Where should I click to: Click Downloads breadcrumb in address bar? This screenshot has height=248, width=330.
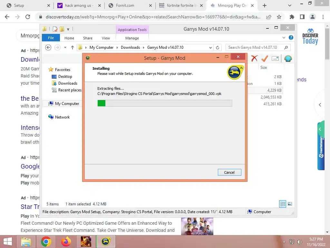[130, 47]
